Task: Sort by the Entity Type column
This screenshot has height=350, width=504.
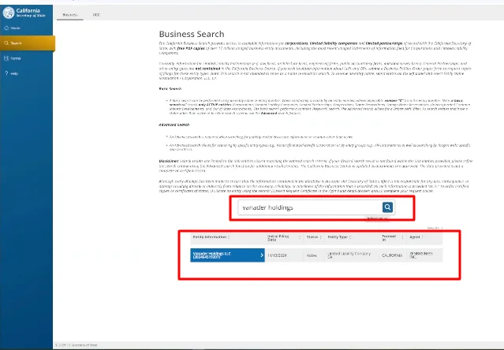Action: (x=339, y=237)
